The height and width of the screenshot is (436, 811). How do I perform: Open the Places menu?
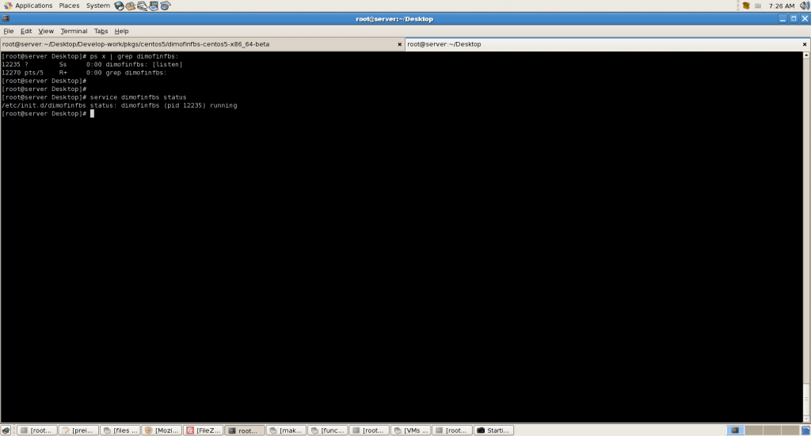point(69,6)
